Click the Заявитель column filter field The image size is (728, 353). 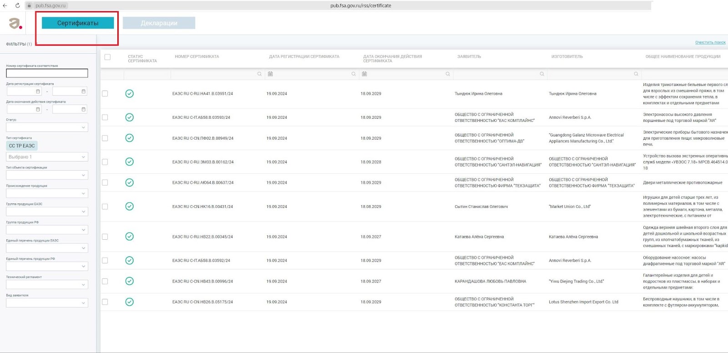coord(500,74)
